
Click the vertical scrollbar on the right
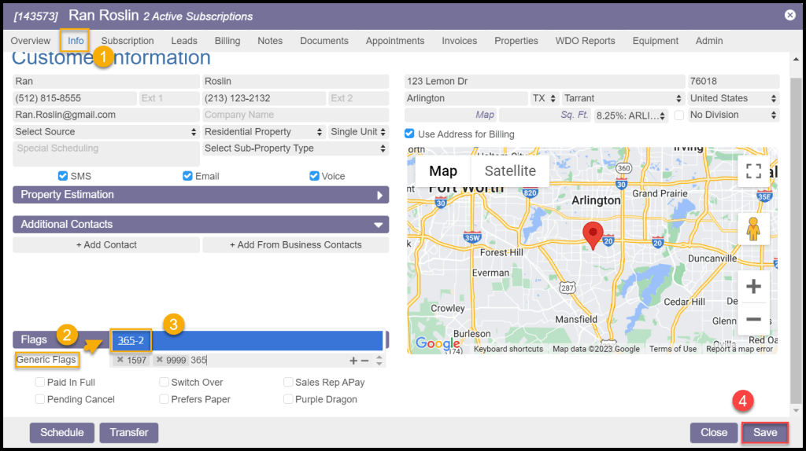point(796,236)
